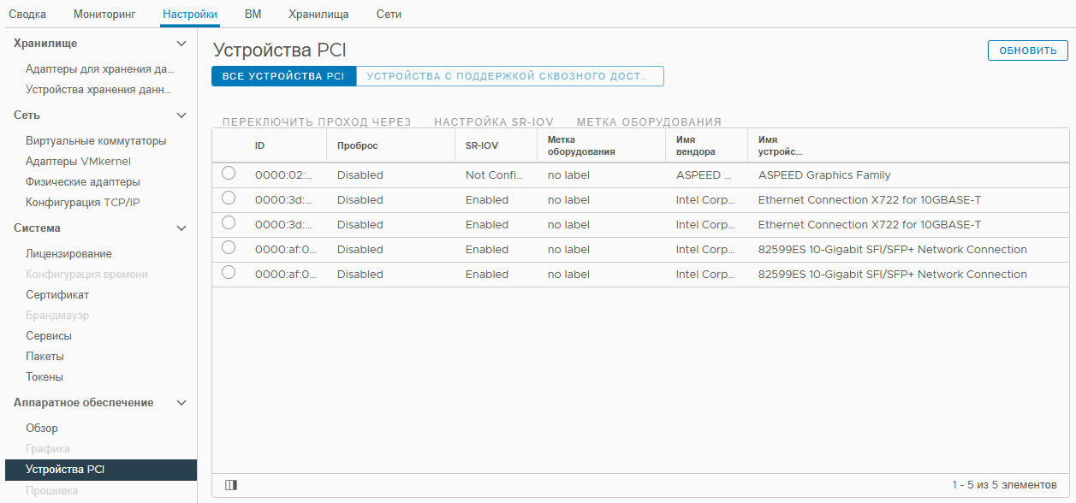1076x503 pixels.
Task: Sort by the Имя устройства column header
Action: tap(781, 145)
